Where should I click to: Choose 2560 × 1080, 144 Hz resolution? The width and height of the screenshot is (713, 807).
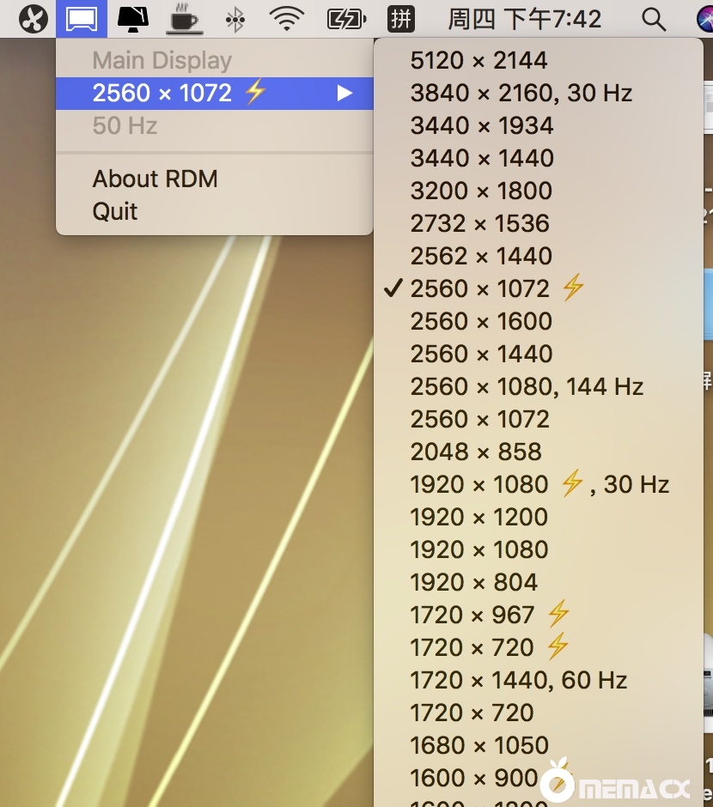527,386
